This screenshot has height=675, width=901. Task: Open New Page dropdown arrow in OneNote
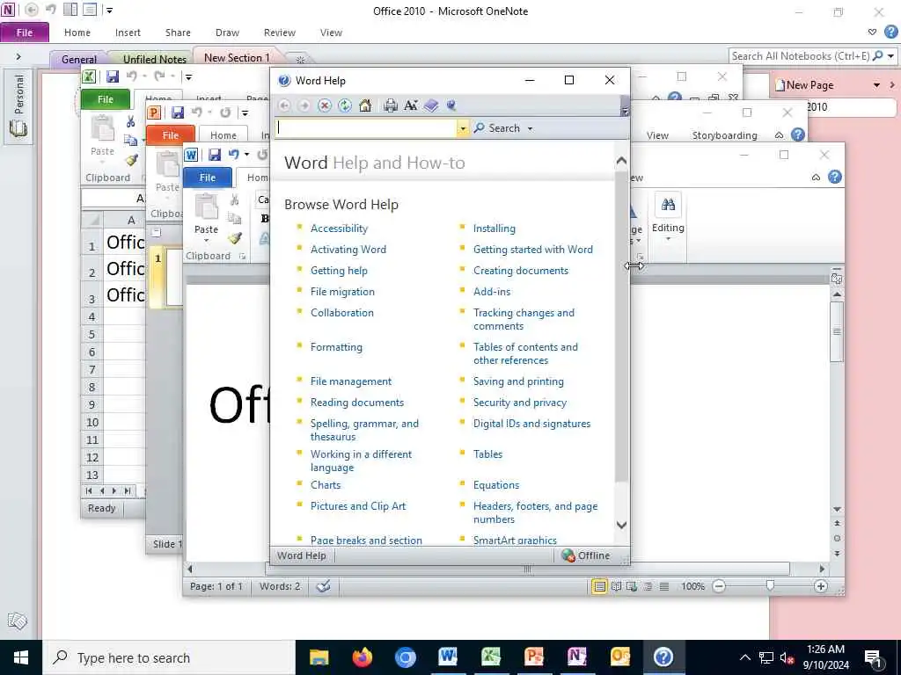pos(877,85)
